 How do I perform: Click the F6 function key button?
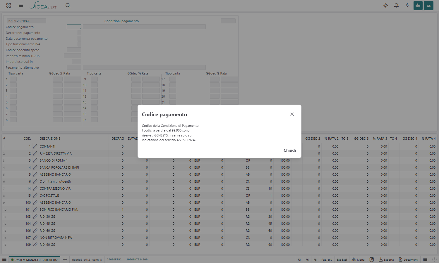[x=307, y=259]
